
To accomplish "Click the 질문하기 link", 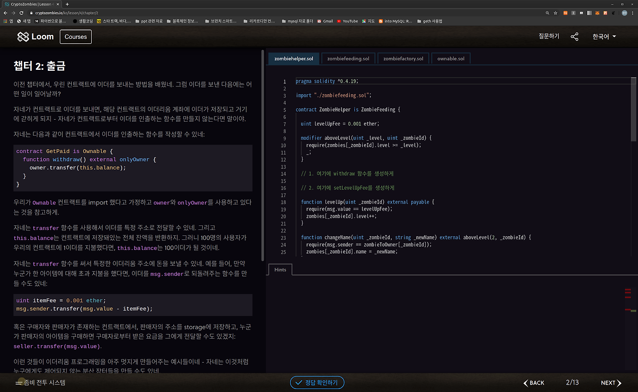I will (x=549, y=36).
